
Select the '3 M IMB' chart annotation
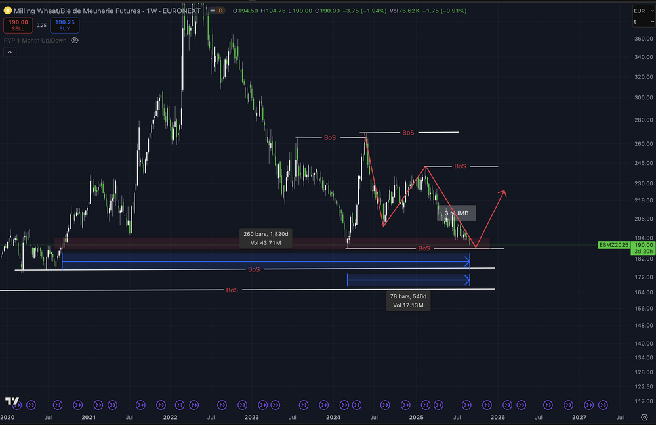[x=457, y=213]
